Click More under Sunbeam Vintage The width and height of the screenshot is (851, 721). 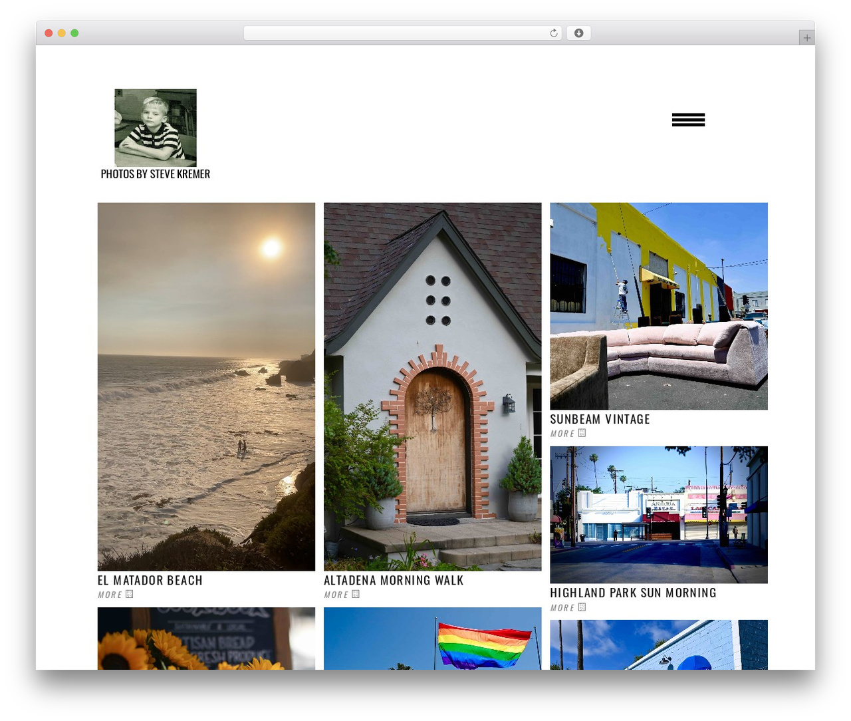coord(562,434)
